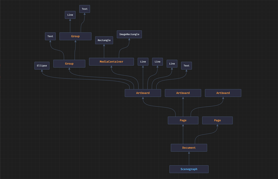Select the Line node adjacent to rightmost Text
This screenshot has height=179, width=278.
172,64
